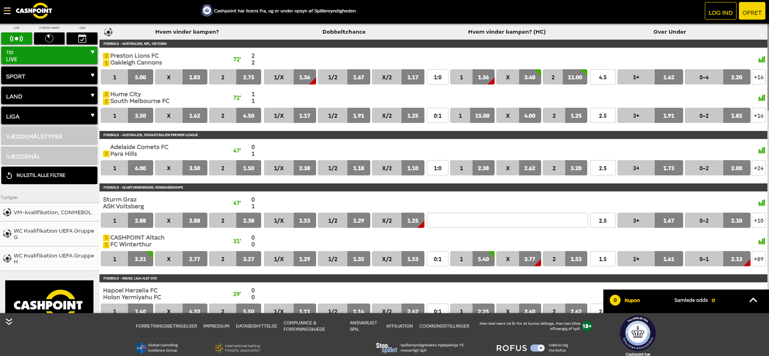Open COOKIEINDSTILLINGER footer link
This screenshot has width=769, height=356.
[x=444, y=326]
